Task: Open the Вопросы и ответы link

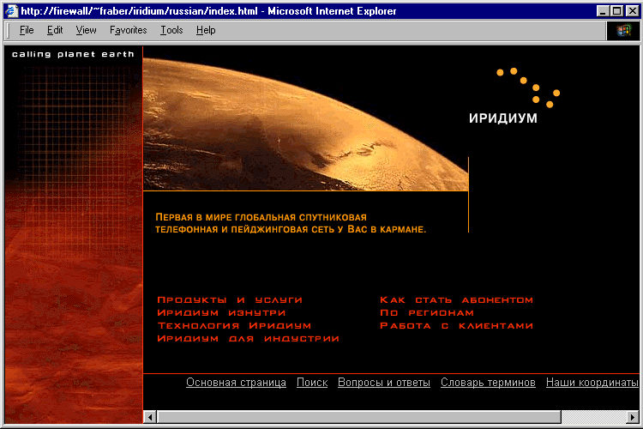Action: [x=384, y=383]
